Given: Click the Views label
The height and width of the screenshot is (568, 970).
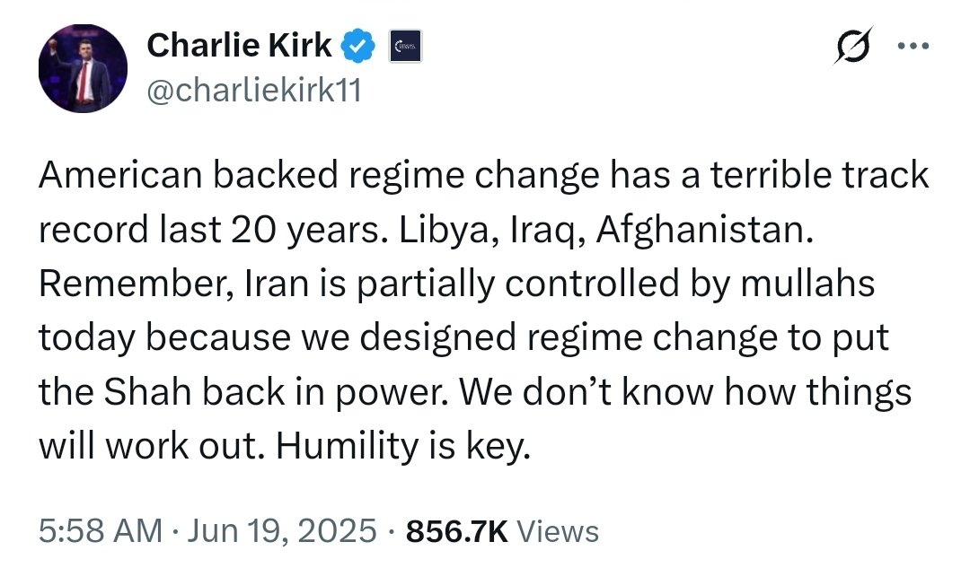Looking at the screenshot, I should pos(559,531).
